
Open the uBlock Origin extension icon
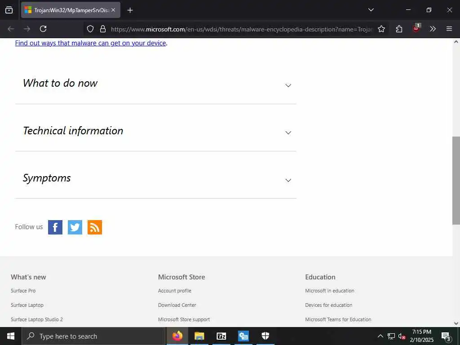[x=416, y=28]
